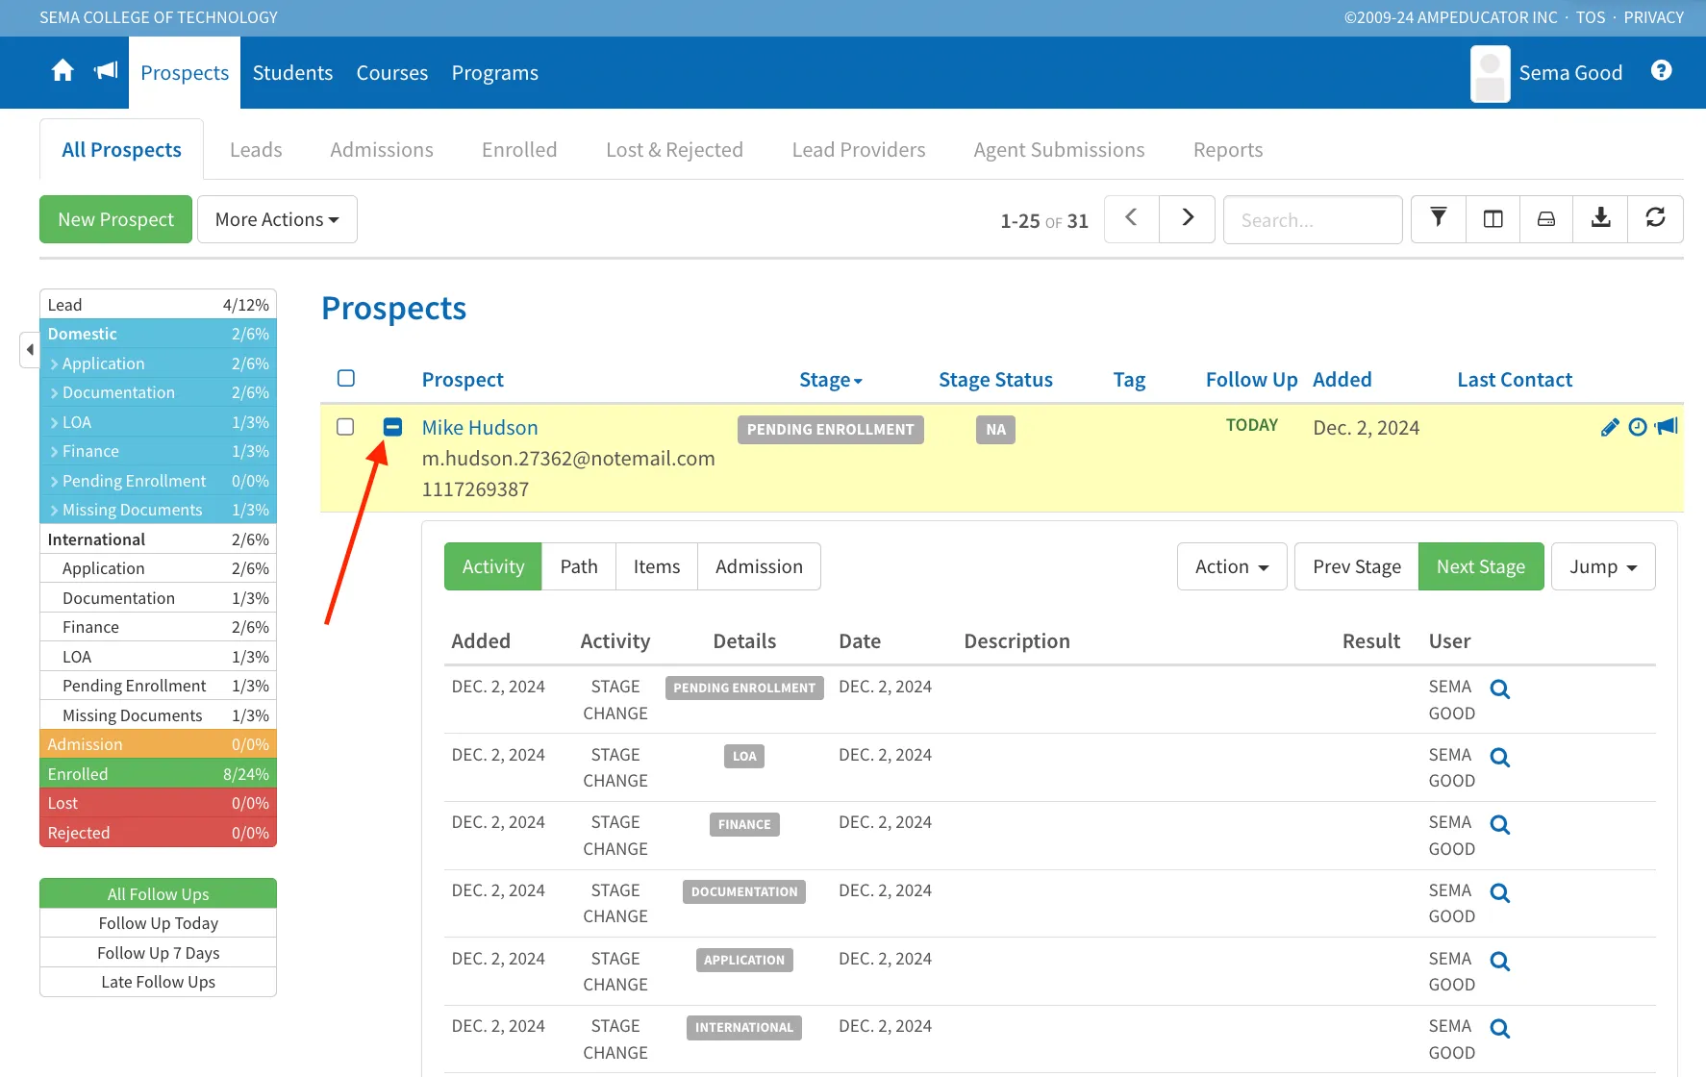Click the Prev Stage button
Image resolution: width=1706 pixels, height=1077 pixels.
click(x=1357, y=566)
